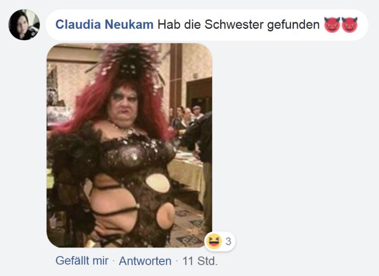Like the comment with Gefällt mir
This screenshot has height=276, width=379.
tap(82, 261)
